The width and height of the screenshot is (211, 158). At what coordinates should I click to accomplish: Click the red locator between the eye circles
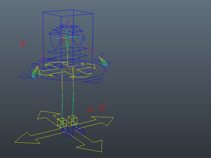point(63,39)
